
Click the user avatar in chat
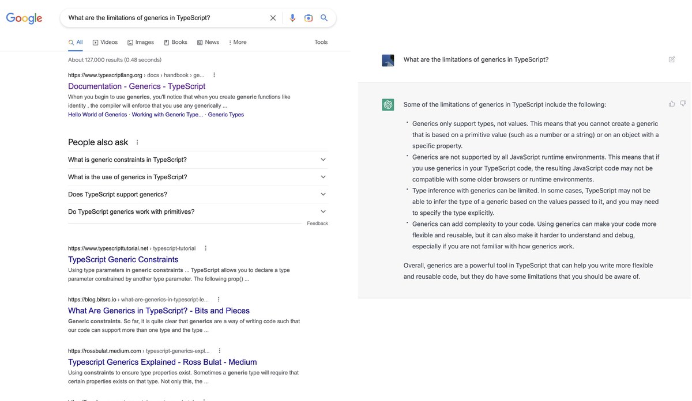388,60
